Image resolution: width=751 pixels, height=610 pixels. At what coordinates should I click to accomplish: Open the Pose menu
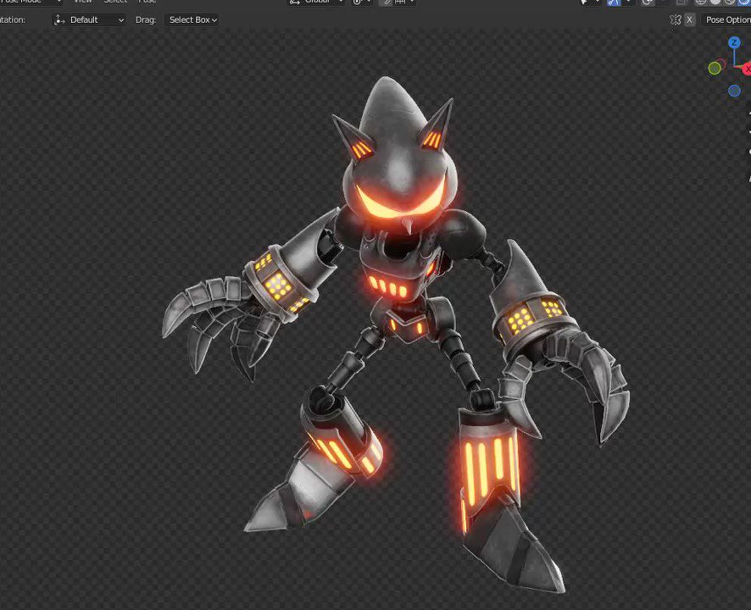(147, 2)
